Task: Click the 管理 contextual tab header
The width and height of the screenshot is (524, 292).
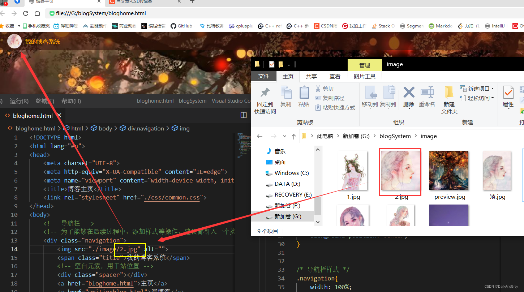Action: [x=365, y=65]
